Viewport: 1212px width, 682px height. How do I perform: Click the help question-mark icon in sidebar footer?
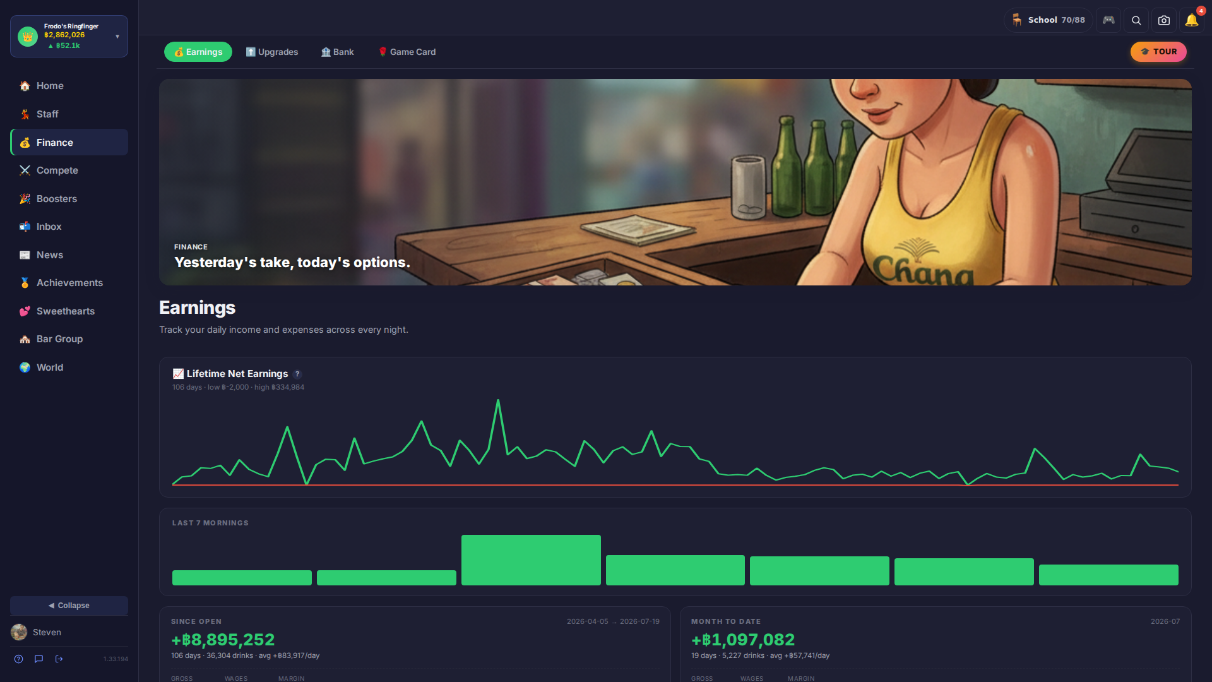coord(19,659)
